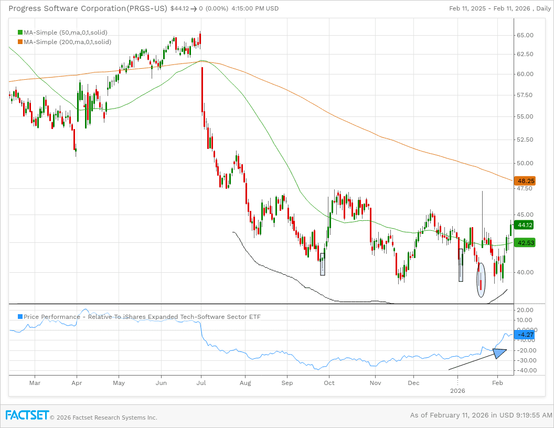Click the Progress Software Corporation(PRGS-US) title
Viewport: 554px width, 428px height.
88,8
